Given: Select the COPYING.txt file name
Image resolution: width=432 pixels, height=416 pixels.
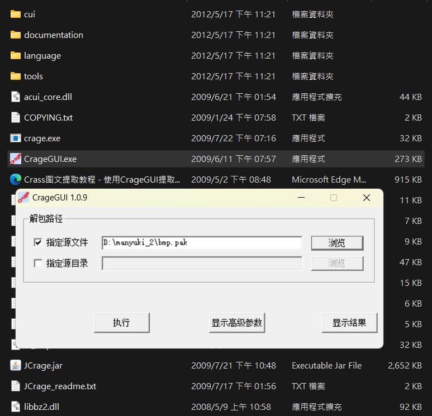Looking at the screenshot, I should click(48, 117).
